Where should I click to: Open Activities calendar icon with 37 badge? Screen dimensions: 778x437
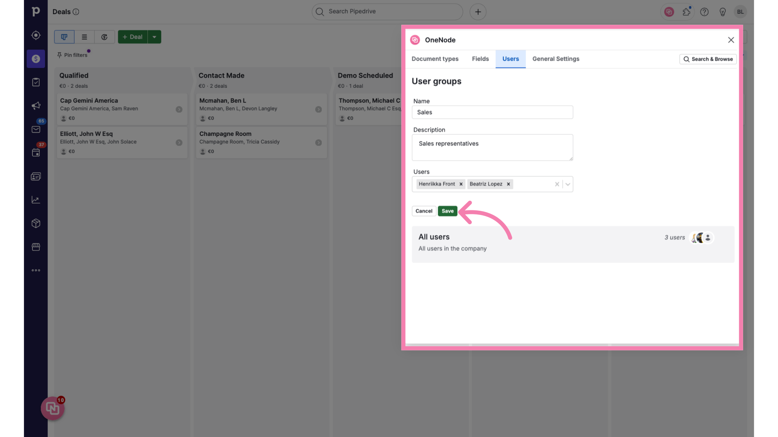(x=36, y=153)
